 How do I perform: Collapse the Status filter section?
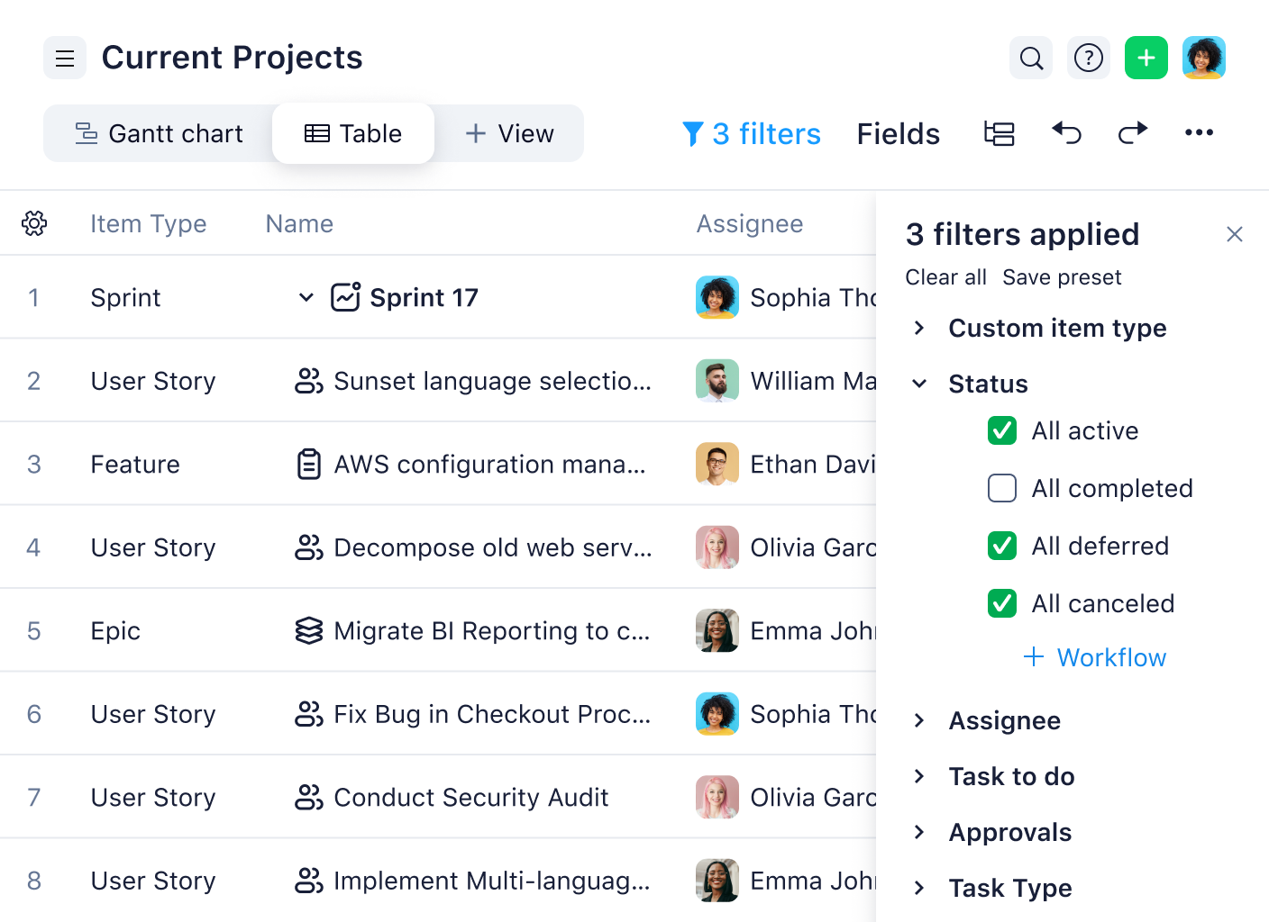(x=920, y=384)
